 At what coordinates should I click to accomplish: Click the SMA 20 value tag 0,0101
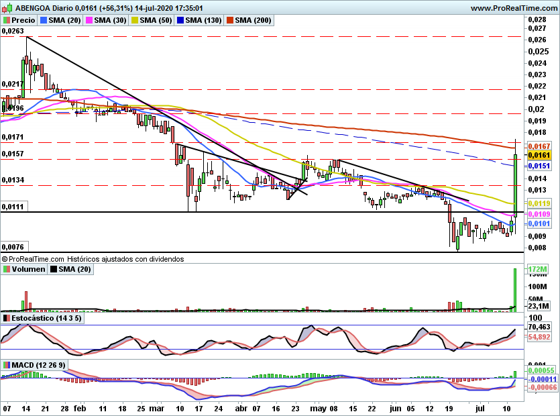[539, 223]
